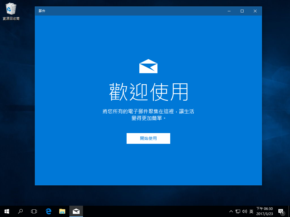Click the 郵件 title bar text
The height and width of the screenshot is (217, 290).
(42, 11)
